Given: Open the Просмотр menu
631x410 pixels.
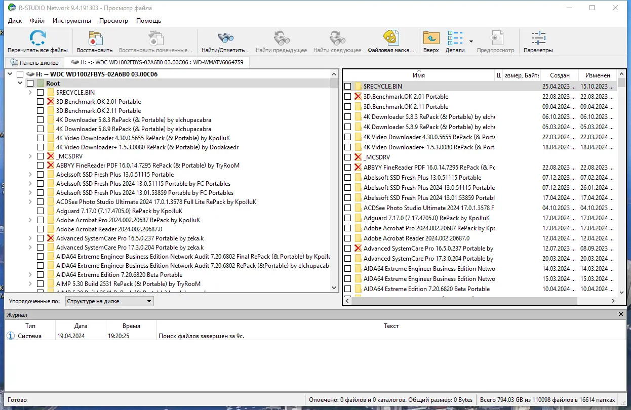Looking at the screenshot, I should [x=113, y=21].
